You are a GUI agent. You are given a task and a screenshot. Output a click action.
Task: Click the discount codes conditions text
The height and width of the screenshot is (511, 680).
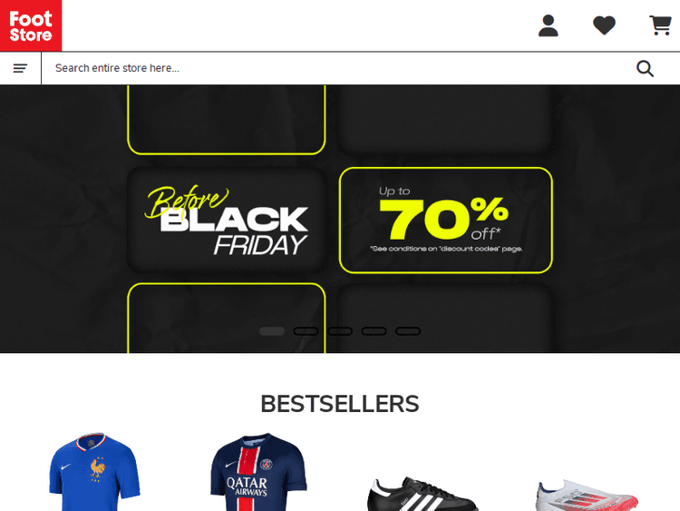click(446, 249)
